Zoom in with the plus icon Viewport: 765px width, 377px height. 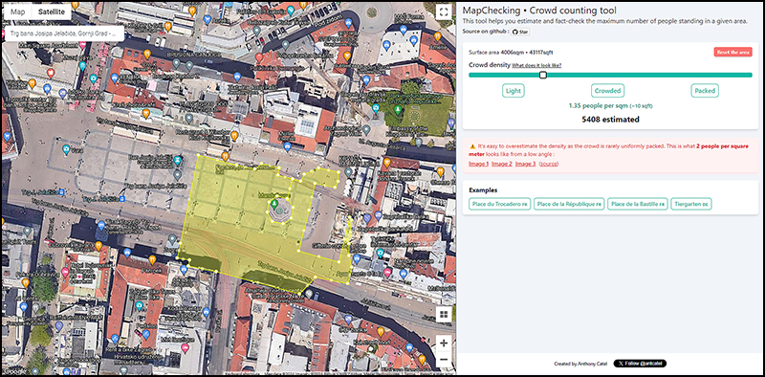[444, 344]
